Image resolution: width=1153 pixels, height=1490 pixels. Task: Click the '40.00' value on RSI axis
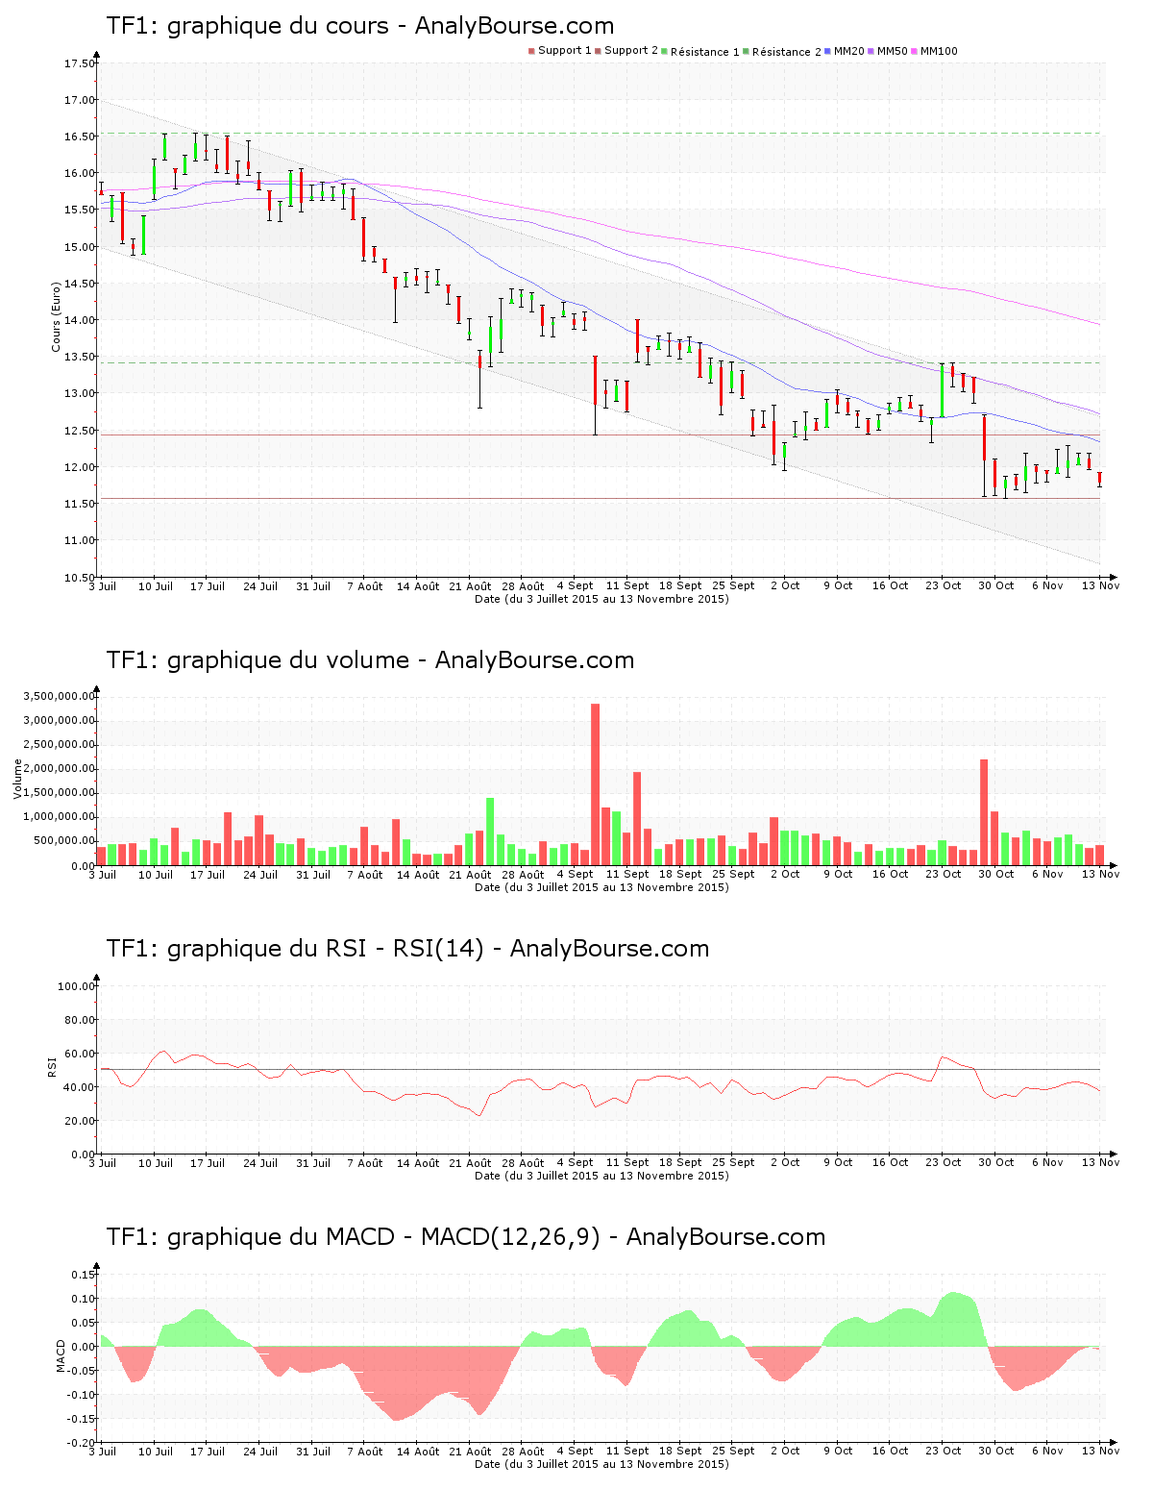click(79, 1087)
